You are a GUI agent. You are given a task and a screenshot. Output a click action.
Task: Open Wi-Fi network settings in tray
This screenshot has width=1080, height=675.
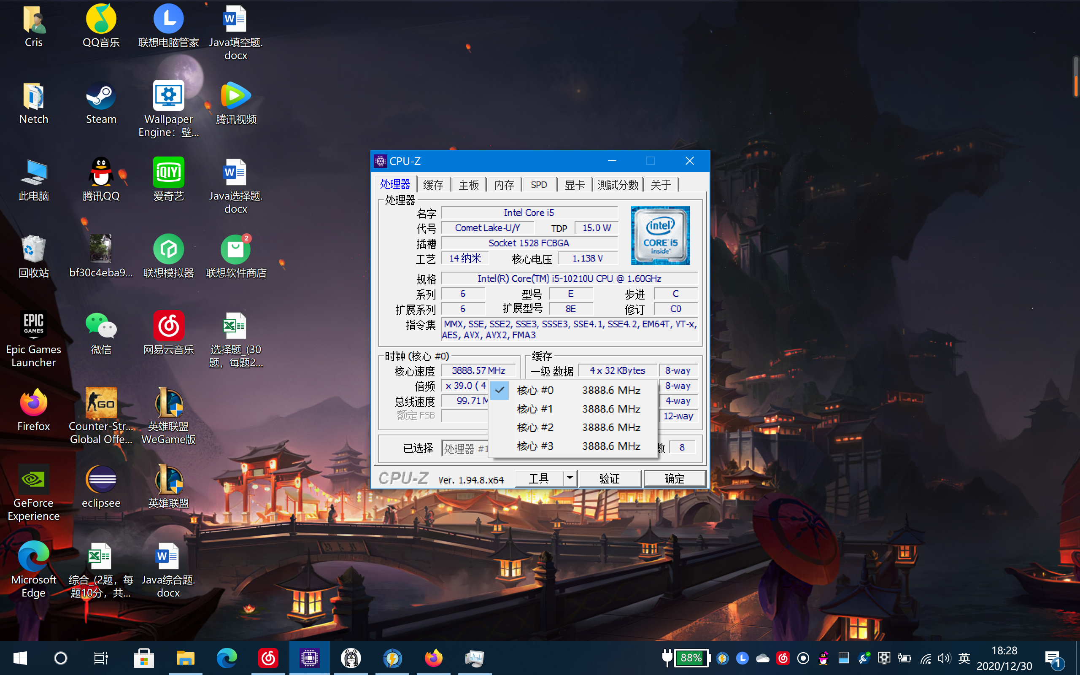coord(925,658)
